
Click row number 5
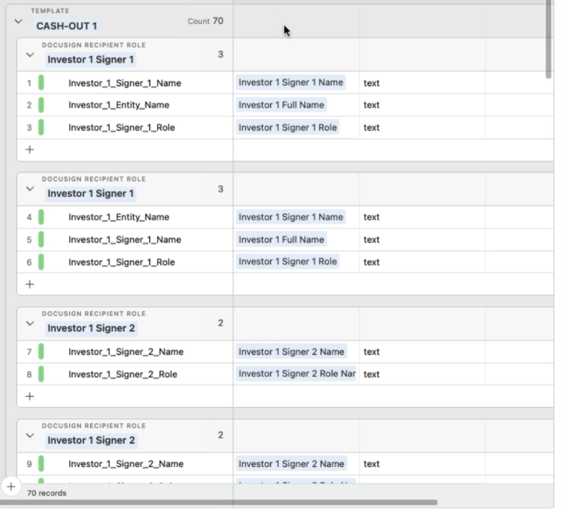29,240
